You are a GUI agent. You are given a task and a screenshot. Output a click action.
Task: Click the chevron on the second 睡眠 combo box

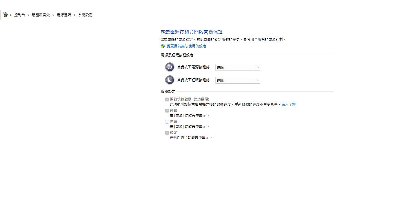(x=257, y=80)
